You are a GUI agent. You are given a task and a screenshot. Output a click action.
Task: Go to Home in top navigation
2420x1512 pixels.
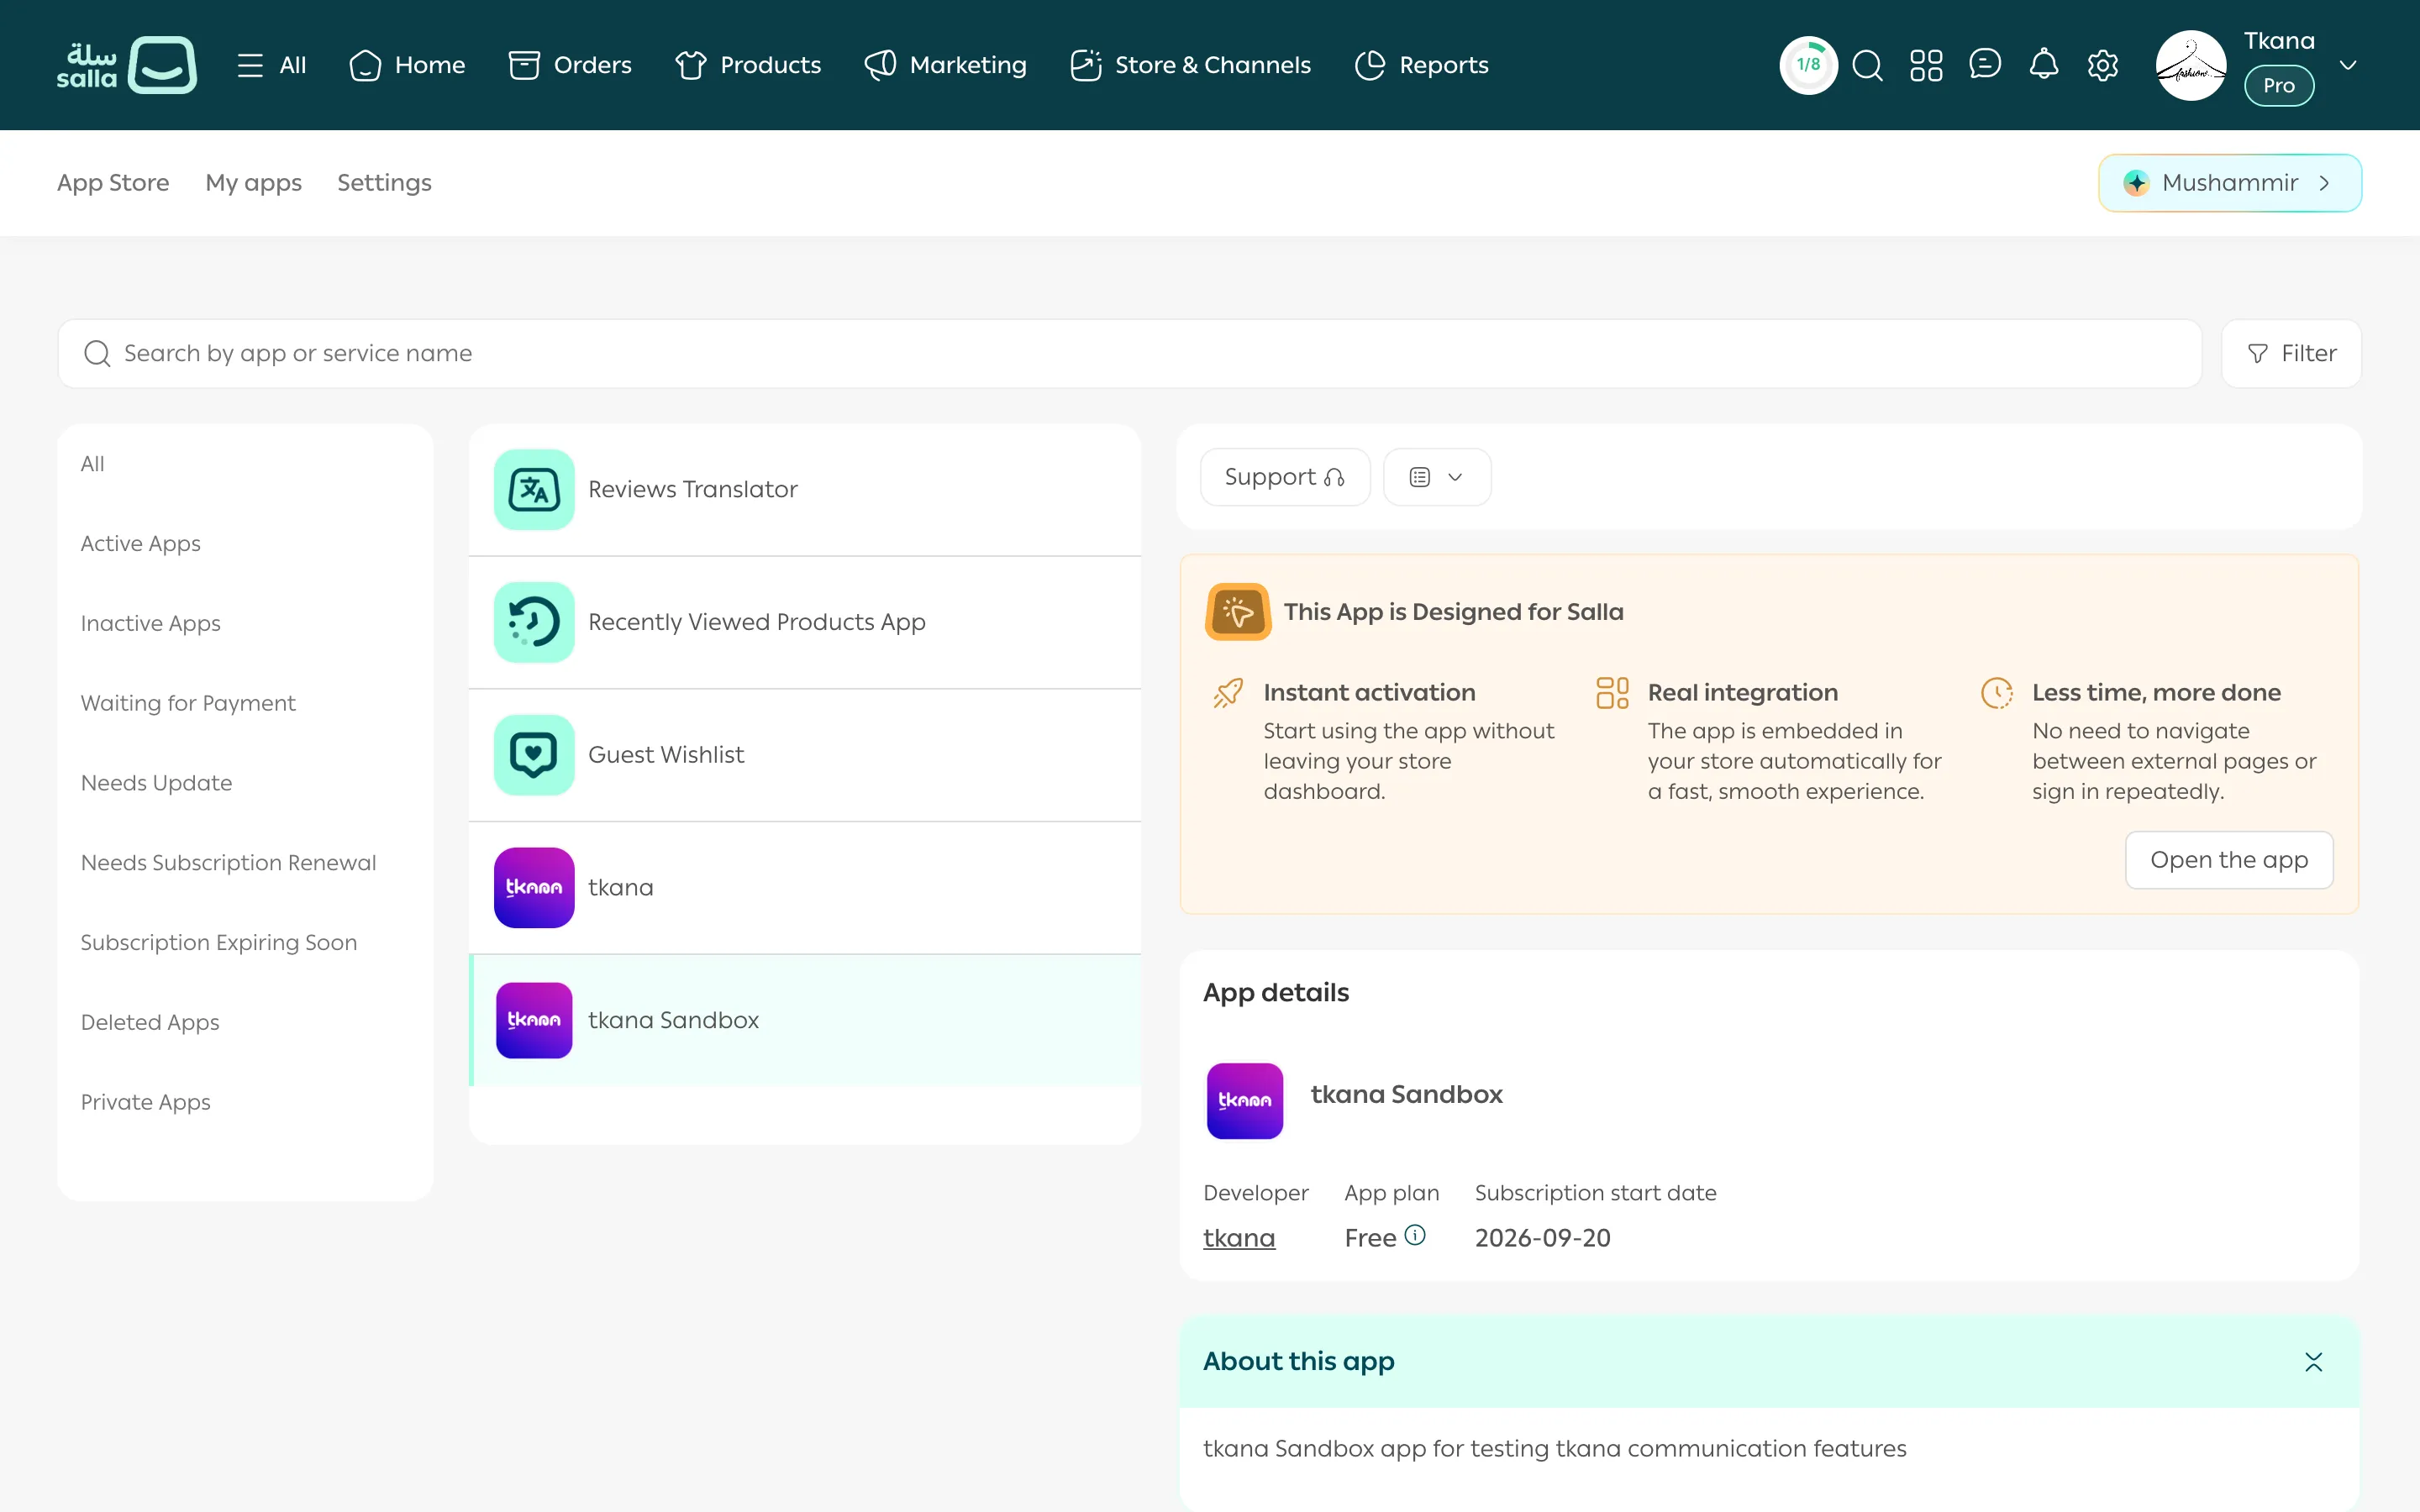pos(408,65)
